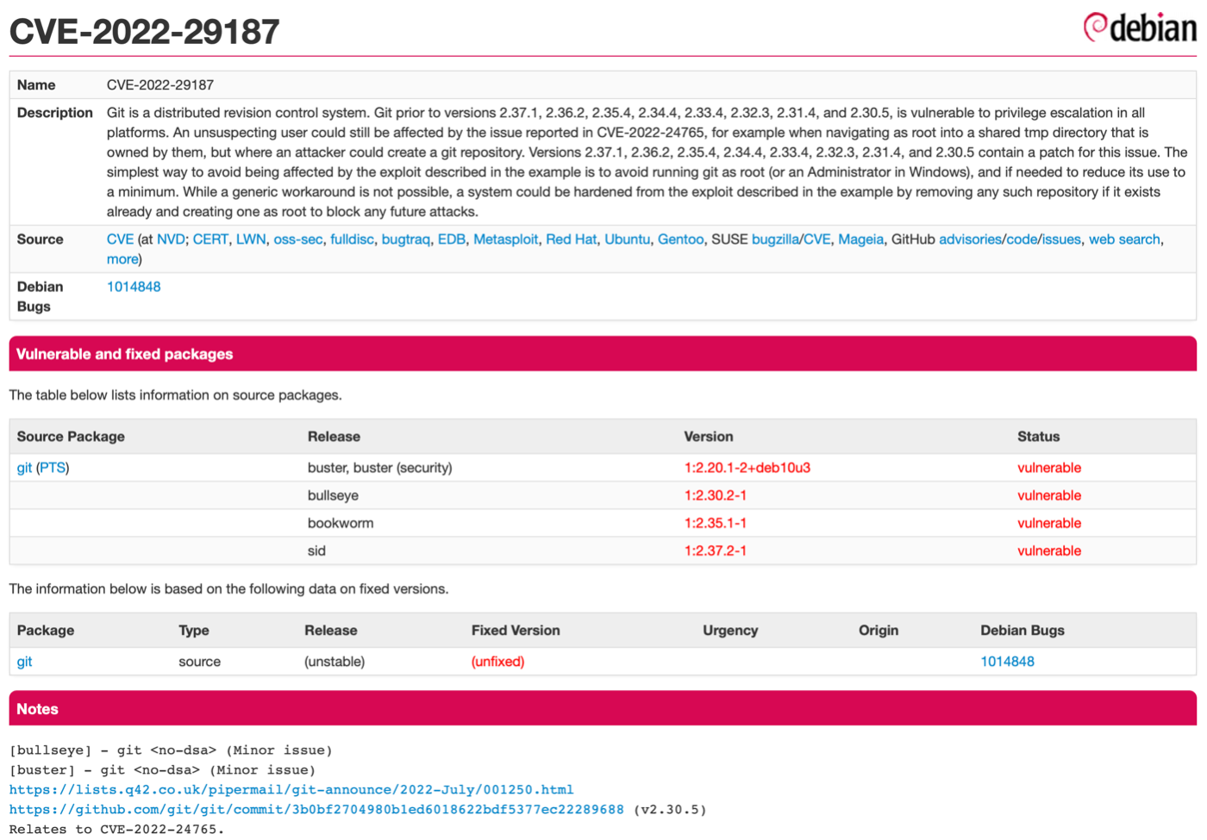This screenshot has width=1207, height=840.
Task: Open the CVE source link
Action: [120, 240]
